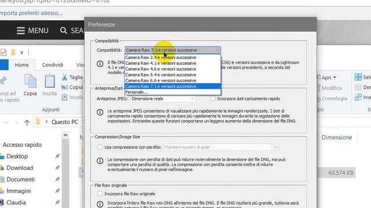371x208 pixels.
Task: Select Personale... compatibility option
Action: pyautogui.click(x=173, y=92)
